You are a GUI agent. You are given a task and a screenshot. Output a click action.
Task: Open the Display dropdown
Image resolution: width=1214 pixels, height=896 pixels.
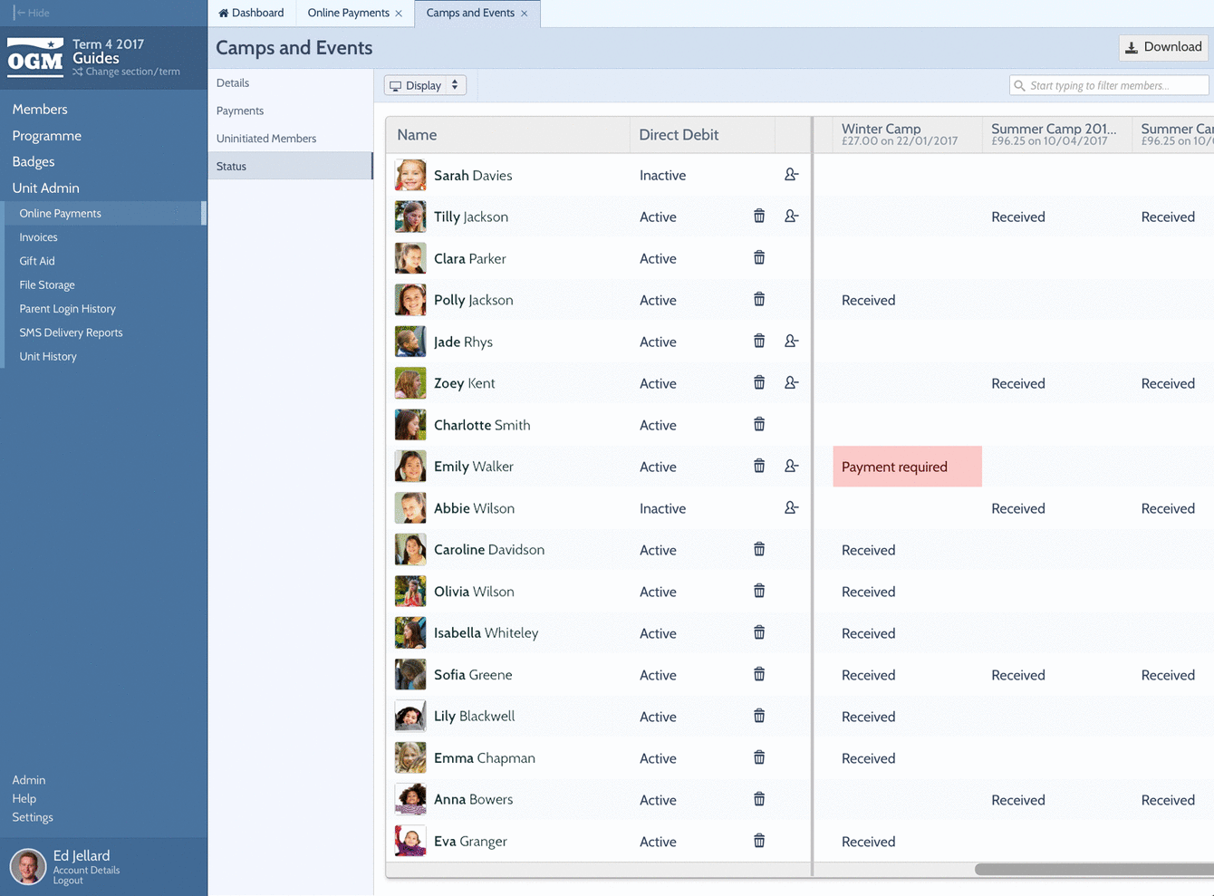coord(424,84)
